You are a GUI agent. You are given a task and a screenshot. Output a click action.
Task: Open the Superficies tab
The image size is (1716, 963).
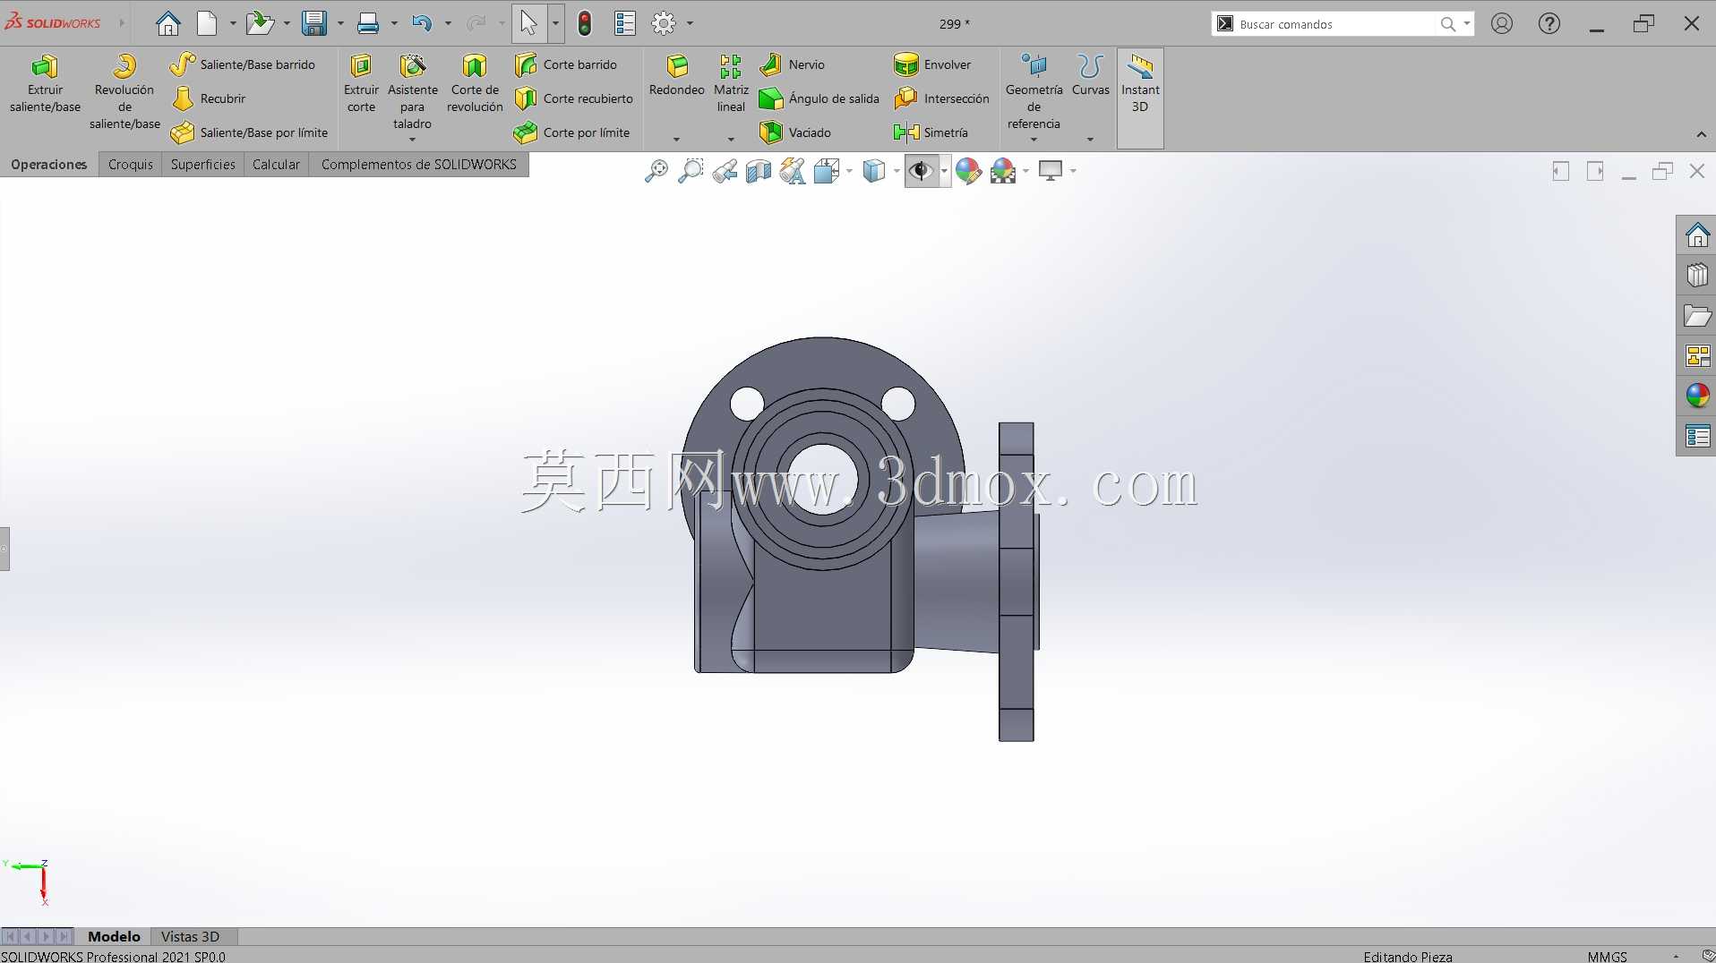click(203, 165)
